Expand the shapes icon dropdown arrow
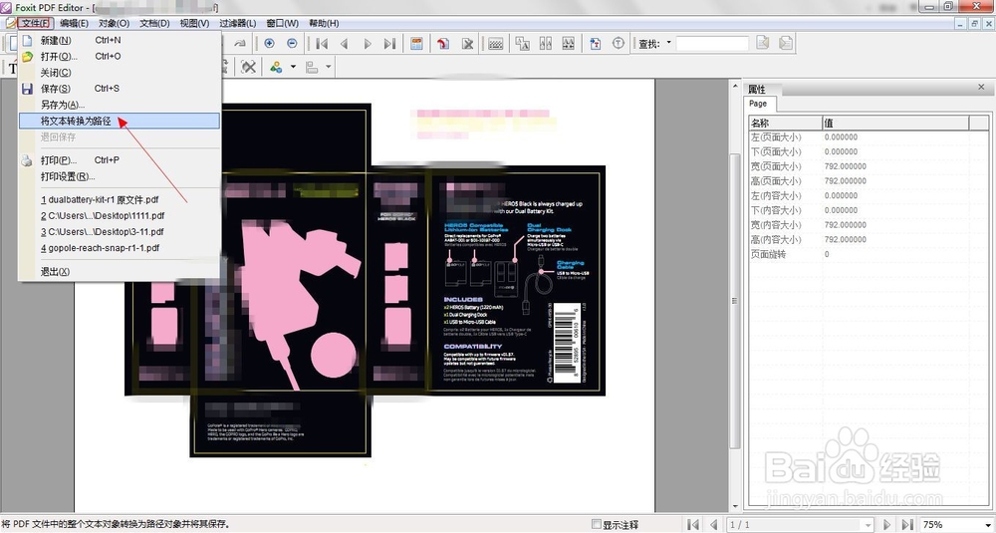996x533 pixels. point(293,67)
